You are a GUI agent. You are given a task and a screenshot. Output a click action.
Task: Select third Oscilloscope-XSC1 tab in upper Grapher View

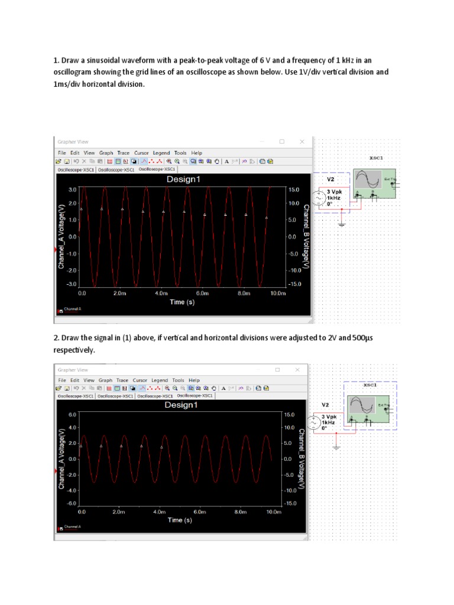(157, 169)
